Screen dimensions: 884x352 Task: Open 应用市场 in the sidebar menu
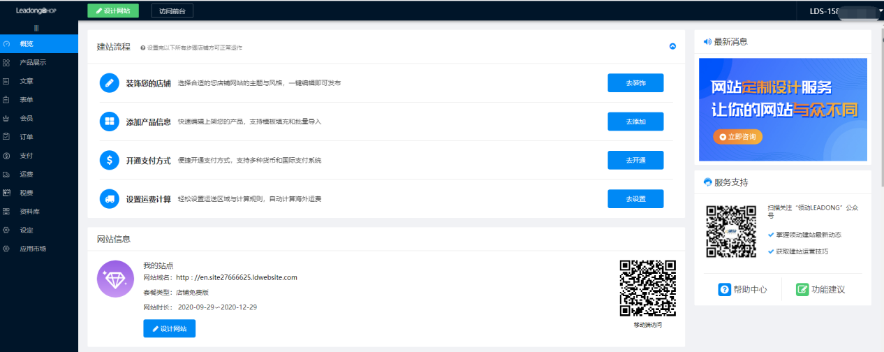click(39, 249)
